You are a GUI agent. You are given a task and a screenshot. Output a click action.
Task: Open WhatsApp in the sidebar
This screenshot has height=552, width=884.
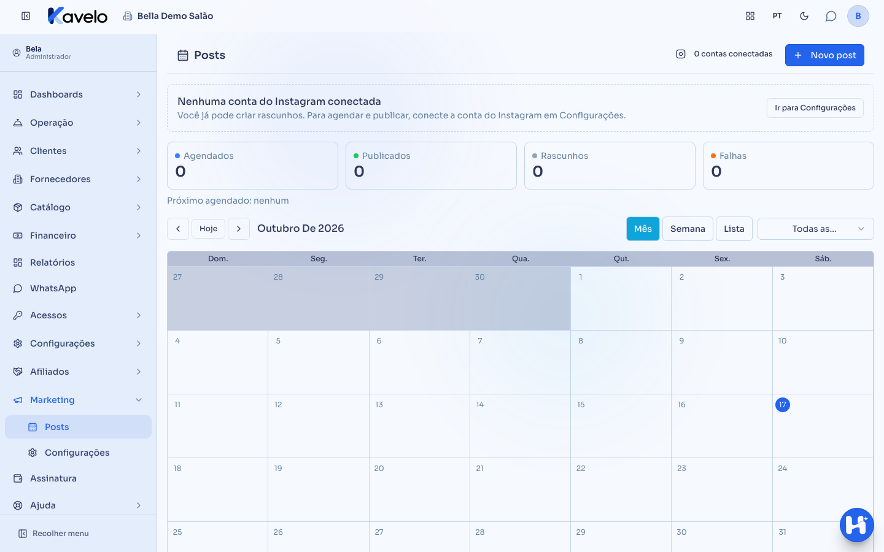[78, 288]
